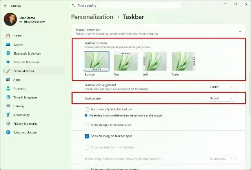Select the Bluetooth & devices icon
Screen dimensions: 251x170
click(x=8, y=53)
